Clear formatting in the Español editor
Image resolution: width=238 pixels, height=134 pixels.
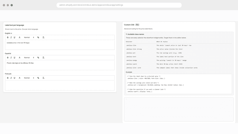point(43,58)
